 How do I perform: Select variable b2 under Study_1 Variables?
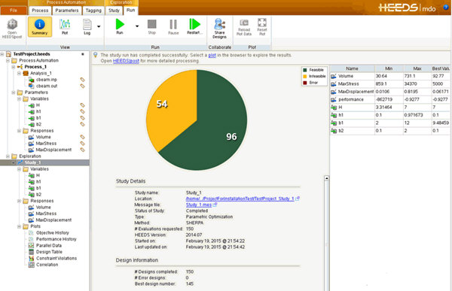pyautogui.click(x=38, y=194)
